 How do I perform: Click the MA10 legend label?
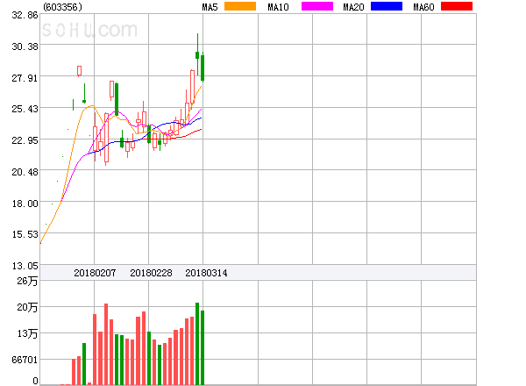[x=278, y=7]
